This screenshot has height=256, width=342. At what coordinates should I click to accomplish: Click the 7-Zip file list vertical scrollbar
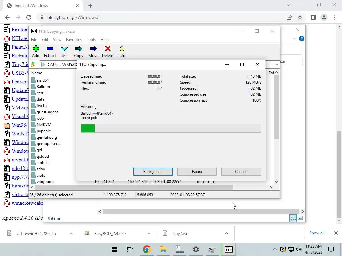coord(276,107)
